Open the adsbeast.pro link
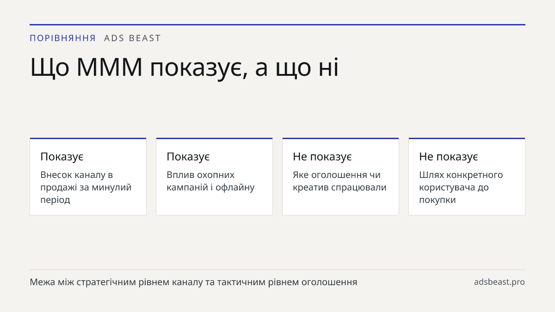Viewport: 555px width, 312px height. [x=499, y=282]
